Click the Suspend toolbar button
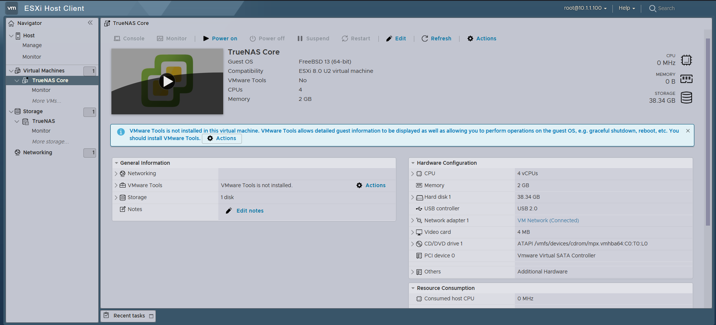Screen dimensions: 716x325 (313, 38)
